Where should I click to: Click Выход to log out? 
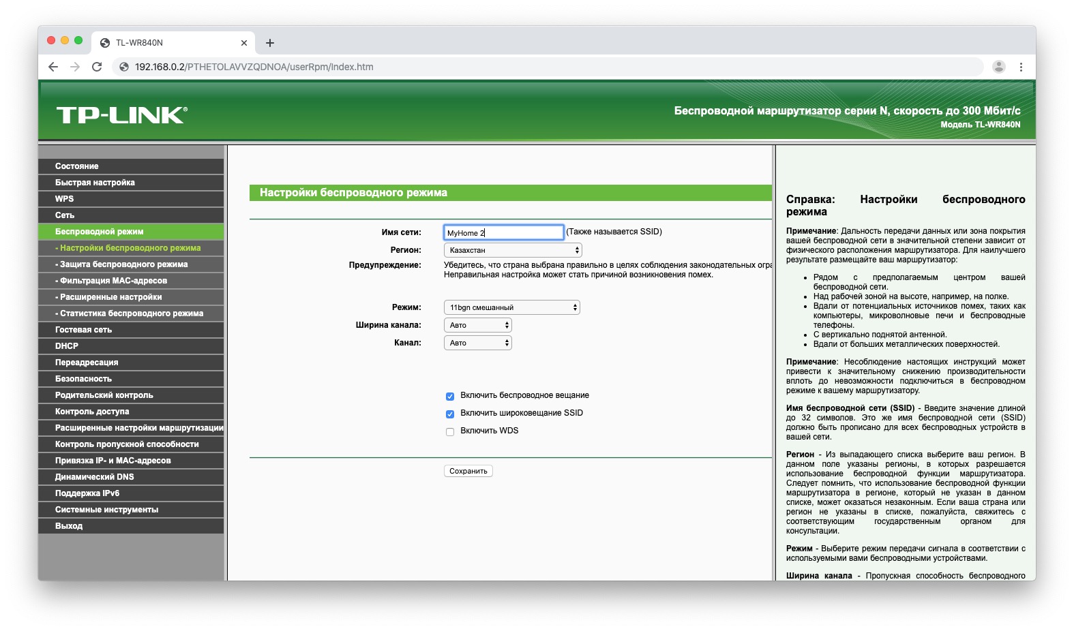pyautogui.click(x=131, y=526)
